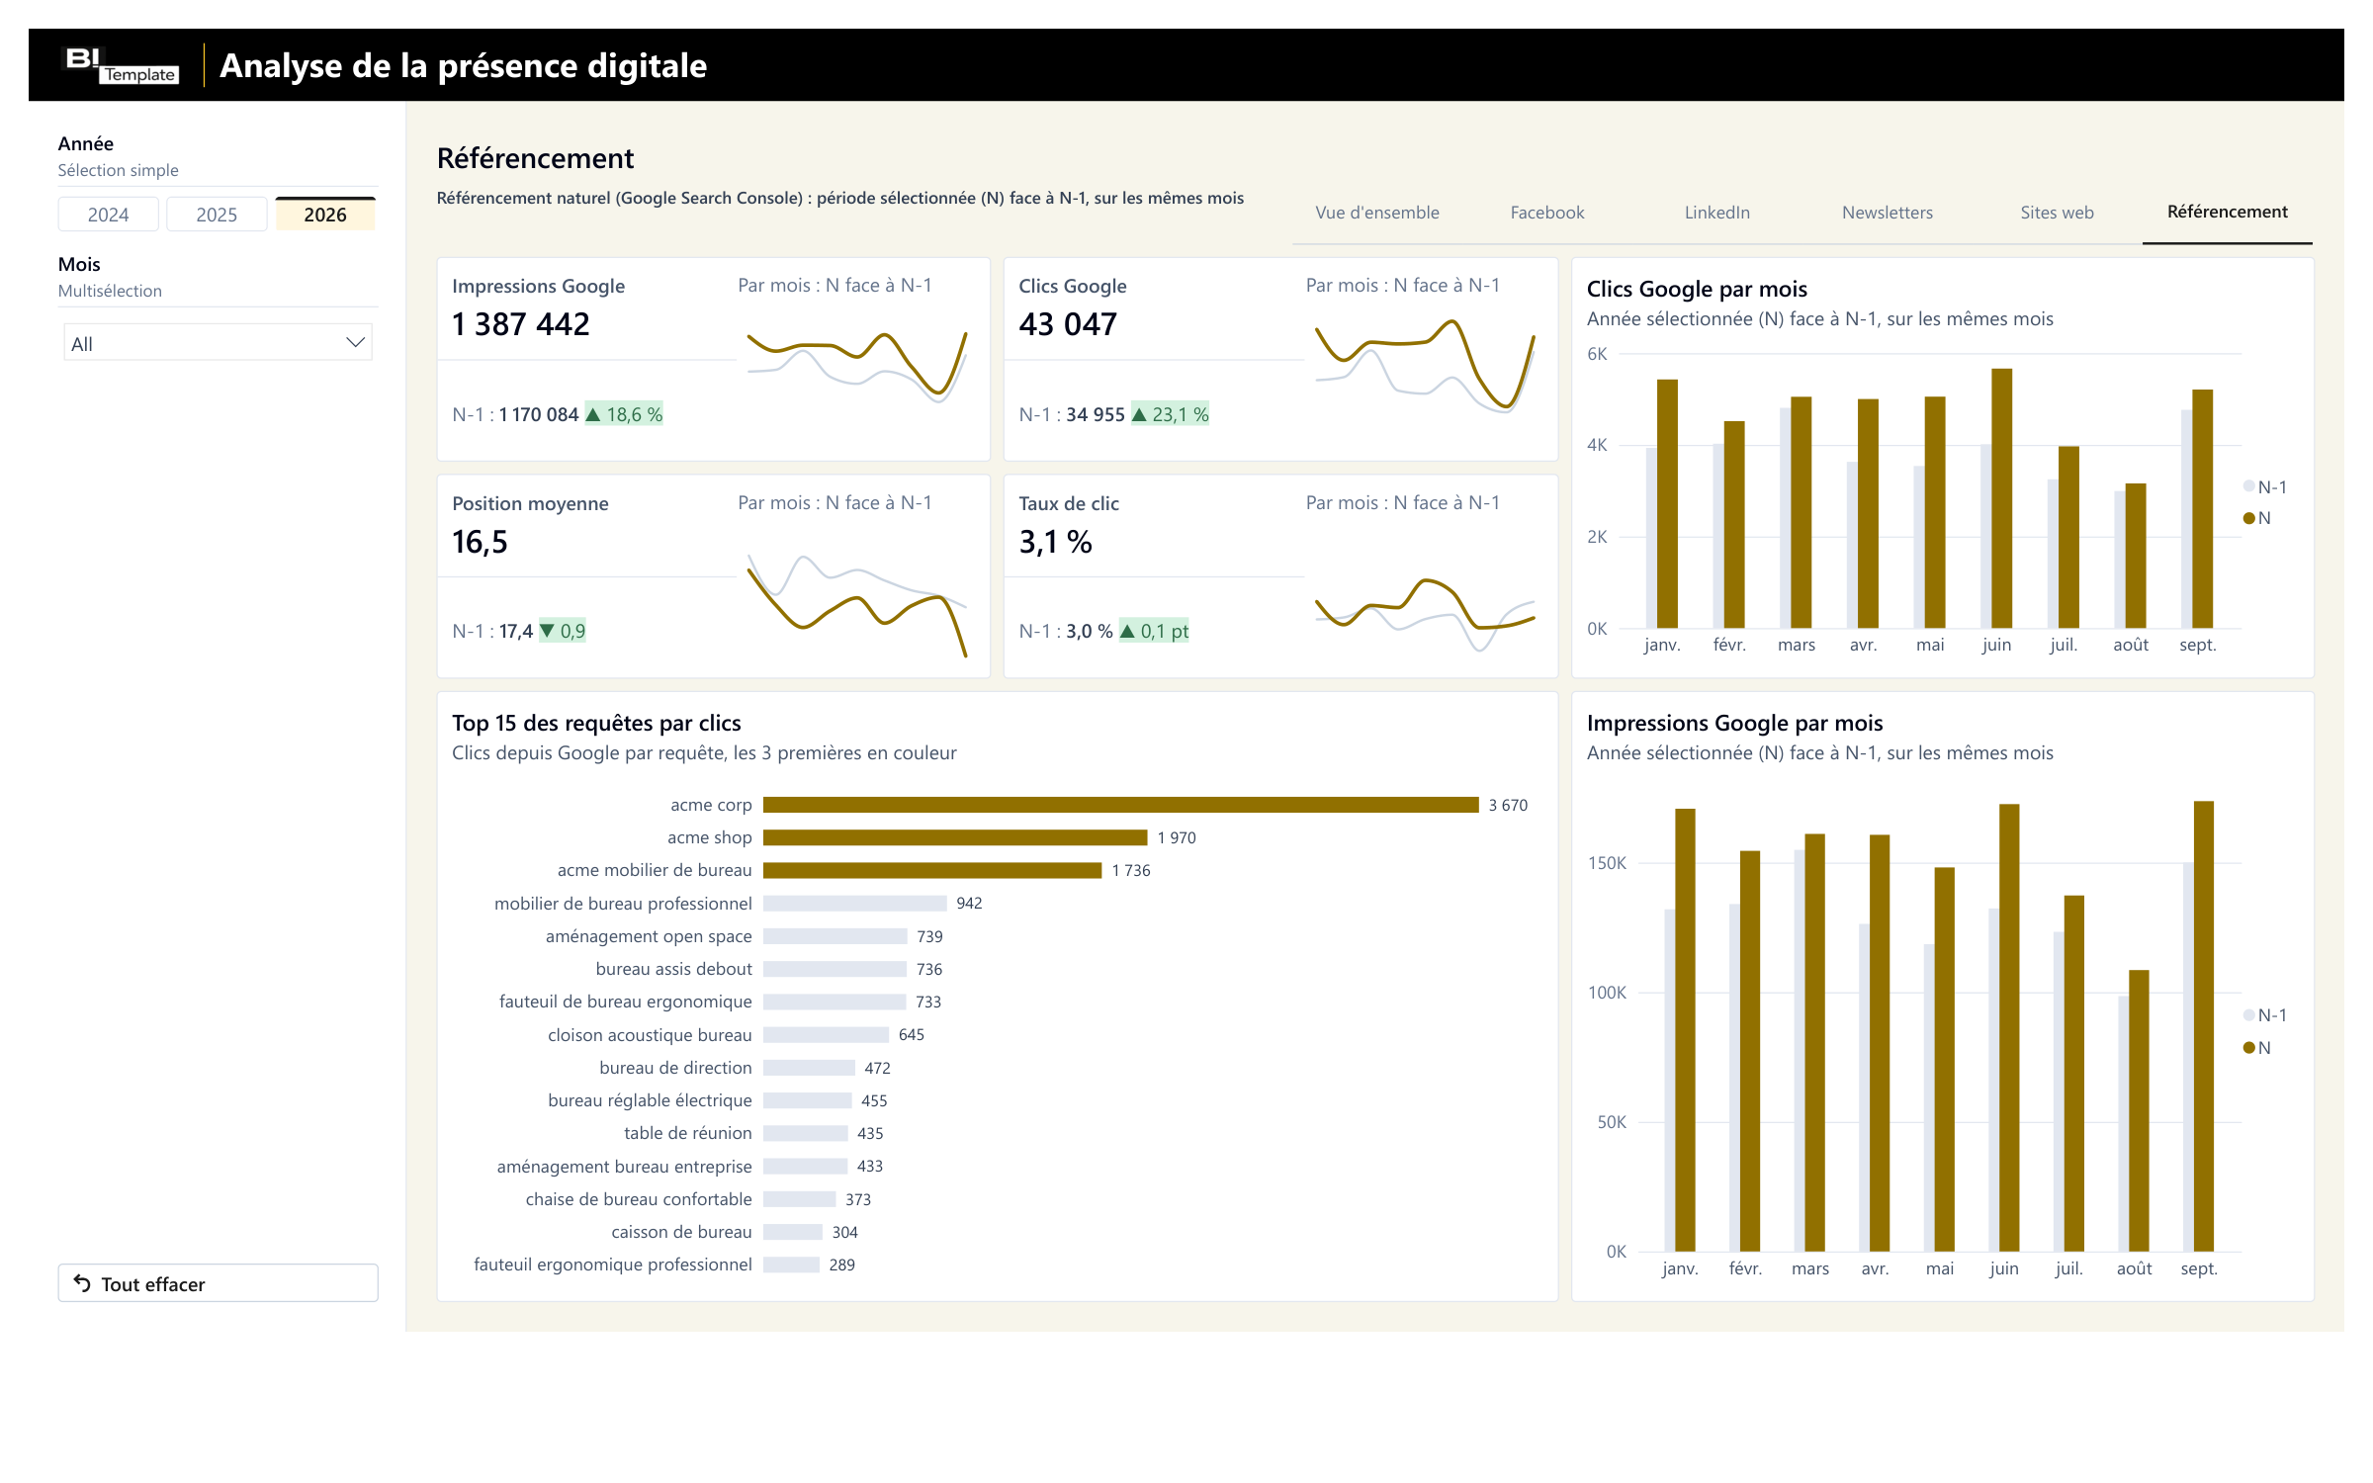
Task: Click the acme shop bar
Action: [955, 837]
